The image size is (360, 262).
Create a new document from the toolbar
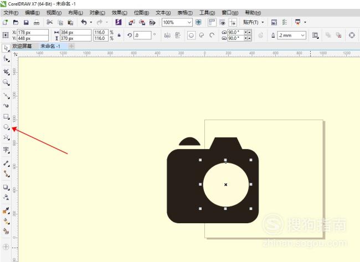pyautogui.click(x=5, y=22)
